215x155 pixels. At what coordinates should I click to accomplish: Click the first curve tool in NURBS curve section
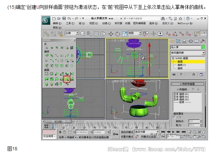click(x=47, y=55)
